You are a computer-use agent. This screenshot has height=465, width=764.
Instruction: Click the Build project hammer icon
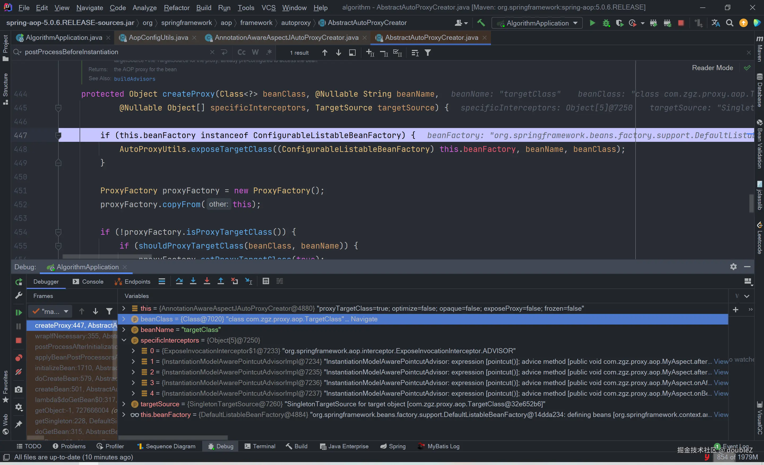point(481,23)
